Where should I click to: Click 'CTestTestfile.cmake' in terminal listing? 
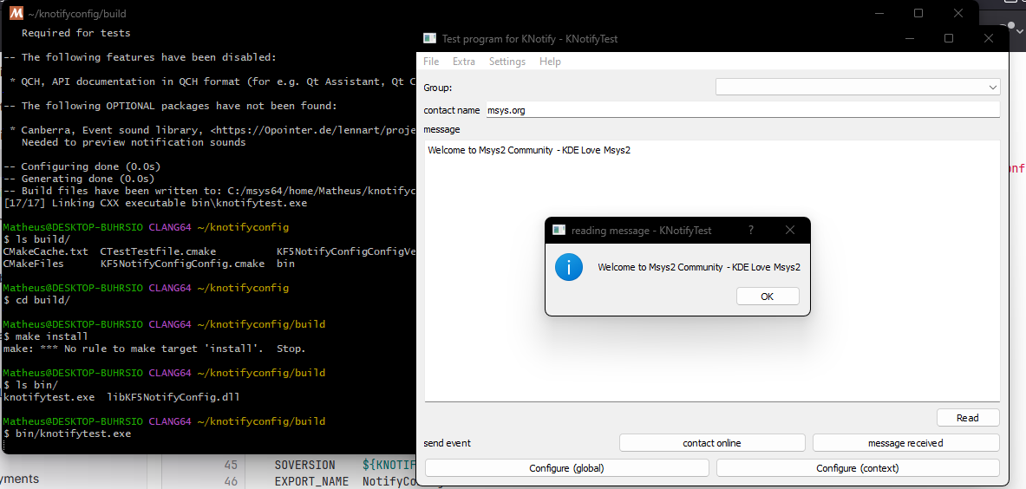159,251
